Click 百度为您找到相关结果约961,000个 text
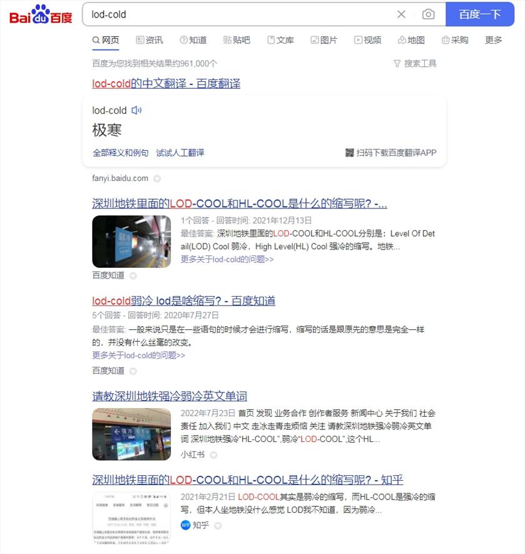Image resolution: width=525 pixels, height=554 pixels. tap(155, 64)
